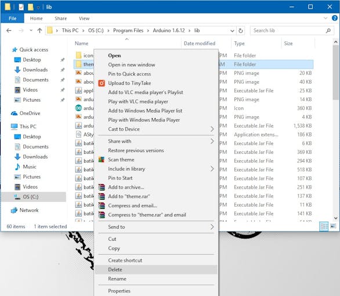340x296 pixels.
Task: Choose Pin to Start
Action: coord(156,178)
